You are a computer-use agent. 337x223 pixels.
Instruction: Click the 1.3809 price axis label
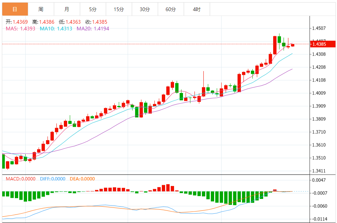click(319, 119)
